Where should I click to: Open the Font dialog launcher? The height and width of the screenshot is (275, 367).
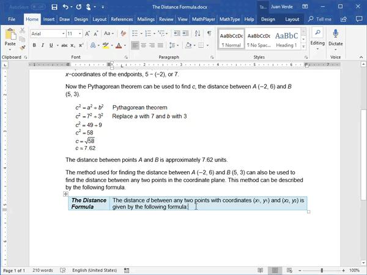[x=126, y=57]
